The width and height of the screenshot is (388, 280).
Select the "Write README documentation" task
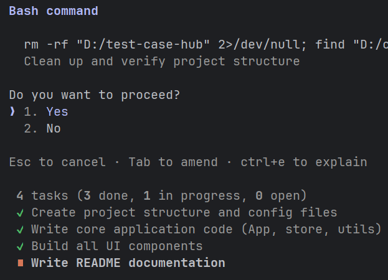pos(128,263)
